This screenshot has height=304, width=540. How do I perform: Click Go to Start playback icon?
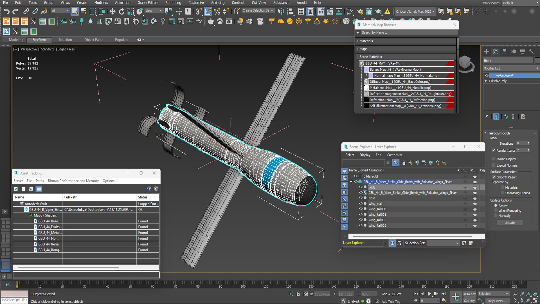[x=416, y=294]
